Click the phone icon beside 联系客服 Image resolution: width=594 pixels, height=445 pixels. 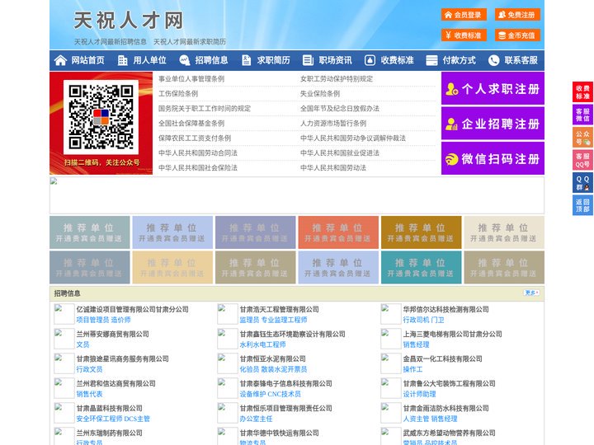(493, 60)
